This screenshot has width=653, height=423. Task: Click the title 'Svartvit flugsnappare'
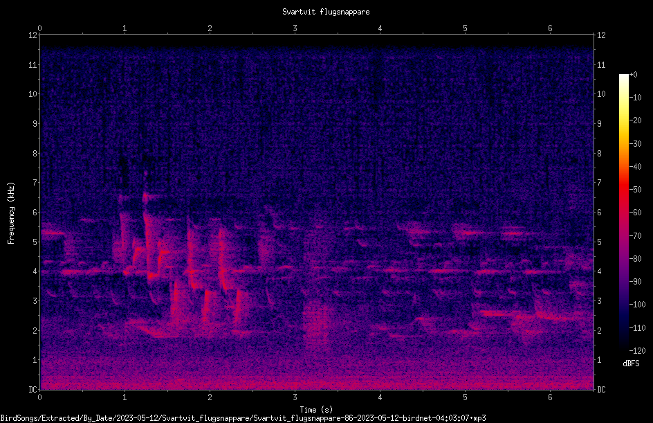coord(326,12)
